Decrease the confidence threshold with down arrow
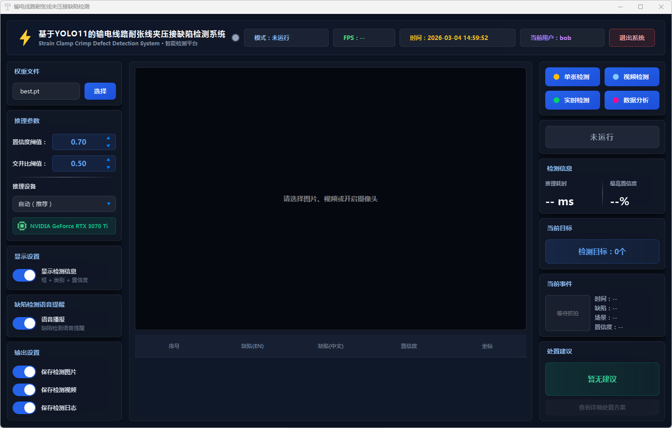Viewport: 672px width, 428px height. point(108,146)
